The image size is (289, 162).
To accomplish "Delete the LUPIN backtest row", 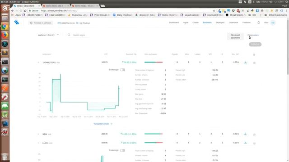I will tap(254, 143).
